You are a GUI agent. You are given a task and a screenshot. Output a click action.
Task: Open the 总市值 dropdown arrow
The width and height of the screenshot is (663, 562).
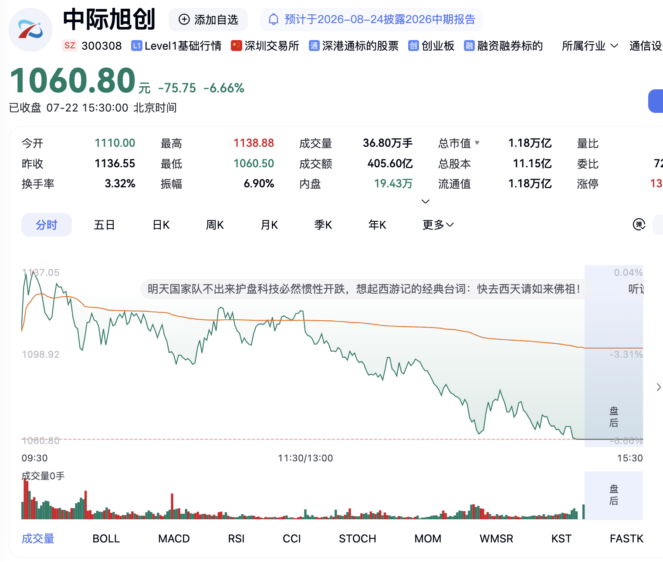click(477, 143)
